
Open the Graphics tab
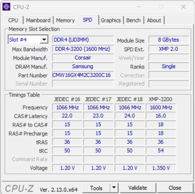point(111,20)
